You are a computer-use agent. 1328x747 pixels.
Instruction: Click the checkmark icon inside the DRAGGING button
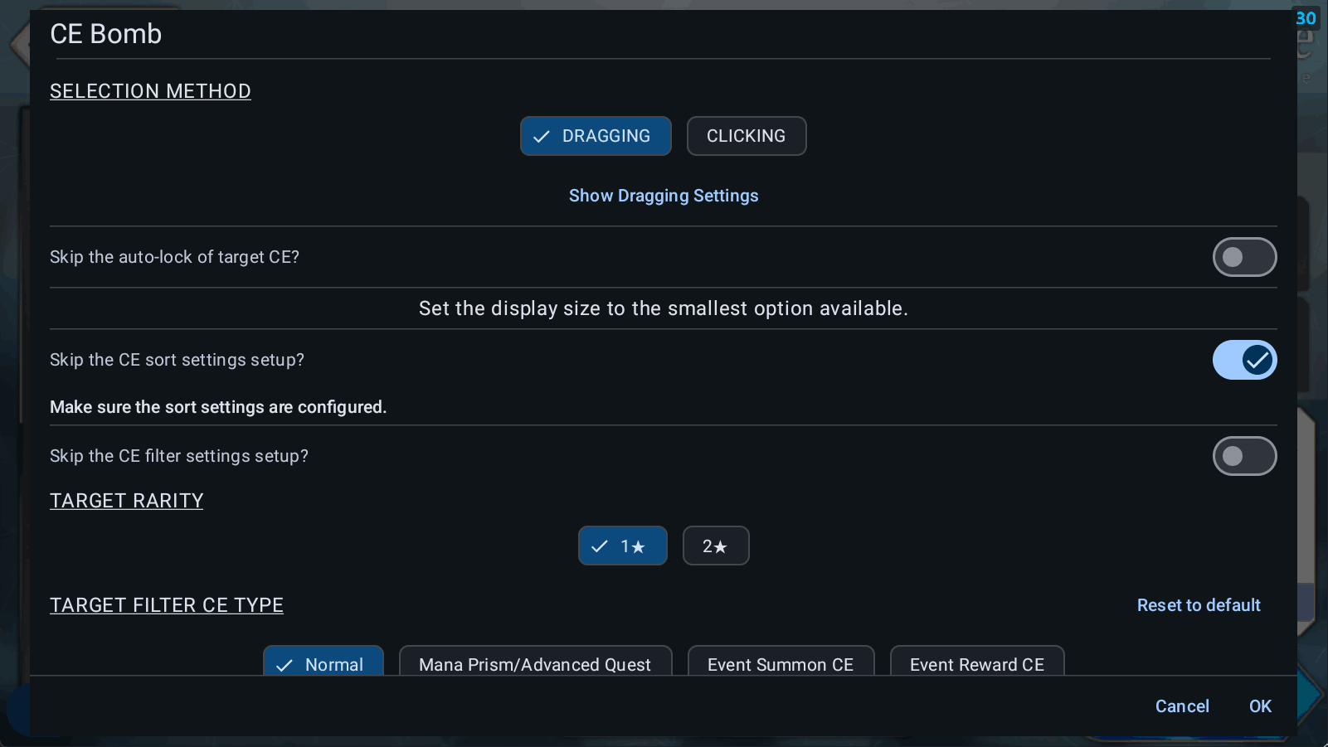point(543,136)
